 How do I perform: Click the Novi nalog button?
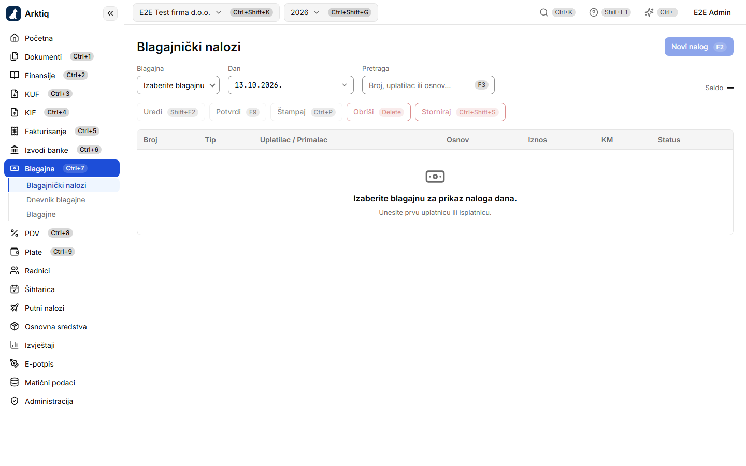click(699, 47)
